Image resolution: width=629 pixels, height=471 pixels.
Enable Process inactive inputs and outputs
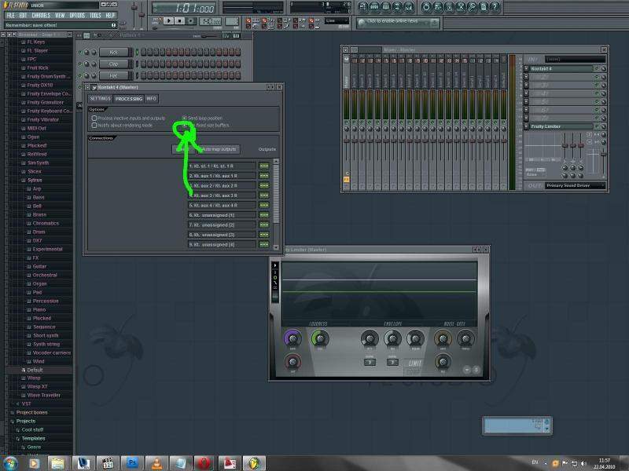[x=94, y=118]
